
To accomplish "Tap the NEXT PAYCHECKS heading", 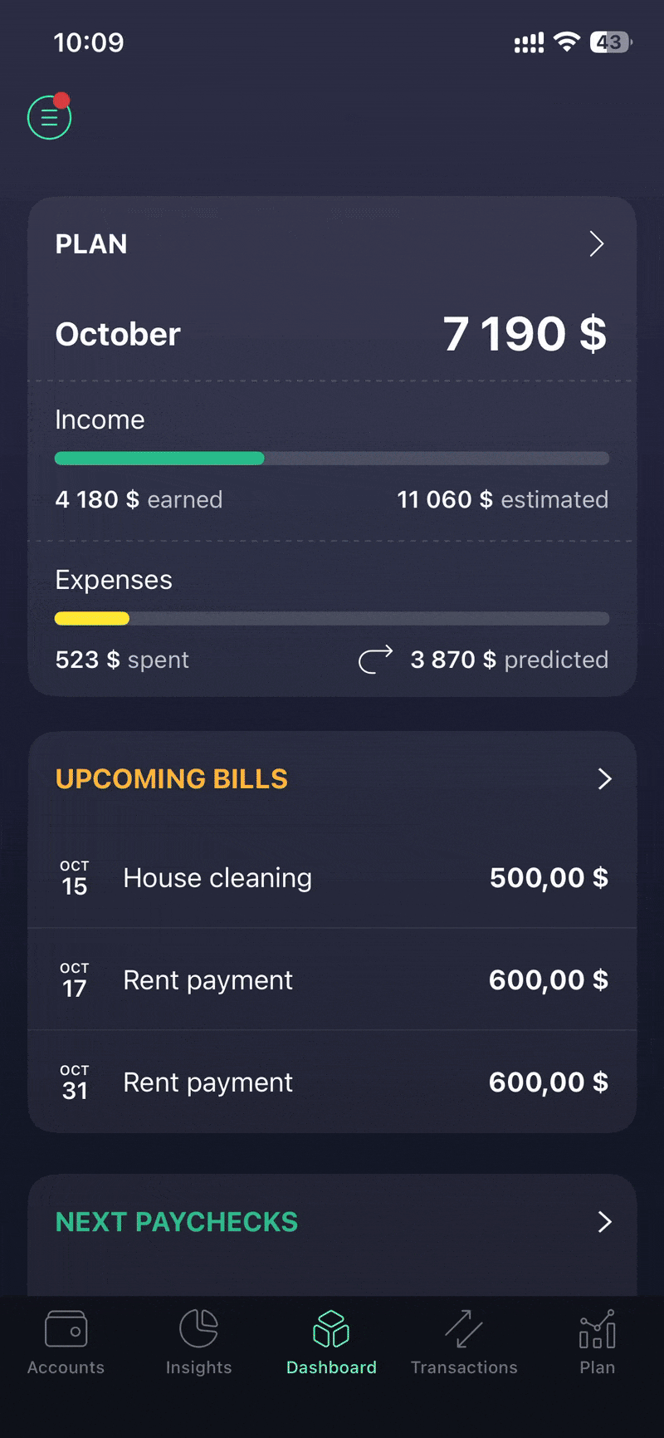I will (177, 1222).
